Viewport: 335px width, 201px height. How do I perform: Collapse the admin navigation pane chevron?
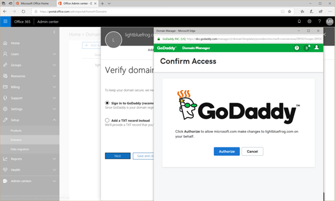click(54, 32)
